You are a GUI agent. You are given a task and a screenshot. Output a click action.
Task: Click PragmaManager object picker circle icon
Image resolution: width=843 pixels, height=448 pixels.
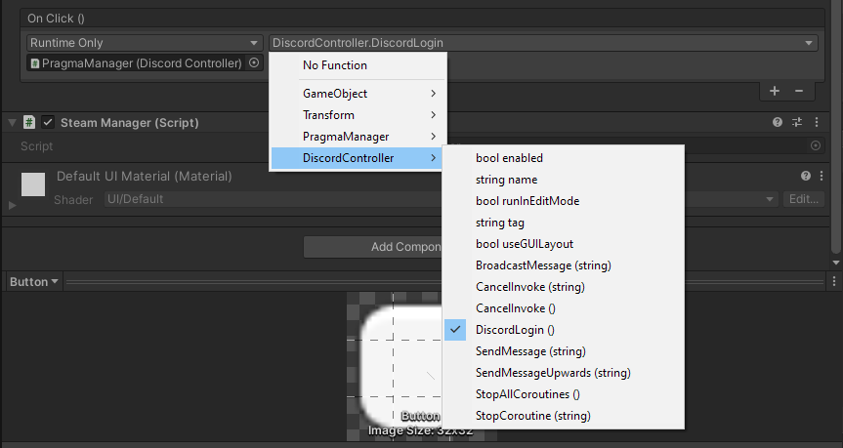click(254, 63)
